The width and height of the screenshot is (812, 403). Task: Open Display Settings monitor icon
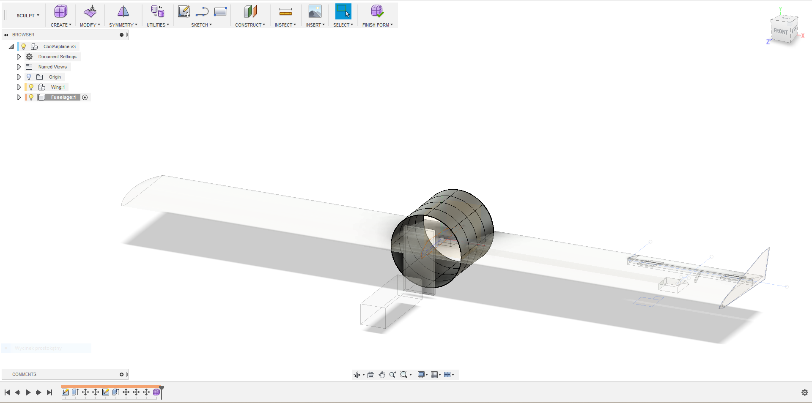pos(421,375)
